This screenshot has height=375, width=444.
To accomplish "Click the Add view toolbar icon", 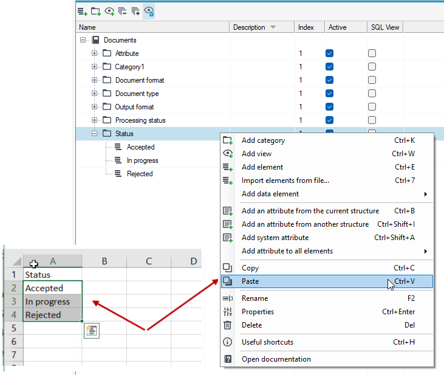I will point(109,12).
